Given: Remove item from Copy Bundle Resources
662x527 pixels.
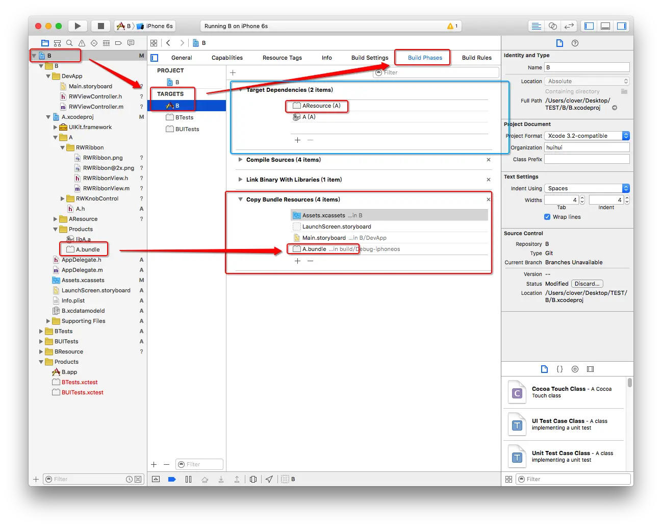Looking at the screenshot, I should click(x=310, y=261).
